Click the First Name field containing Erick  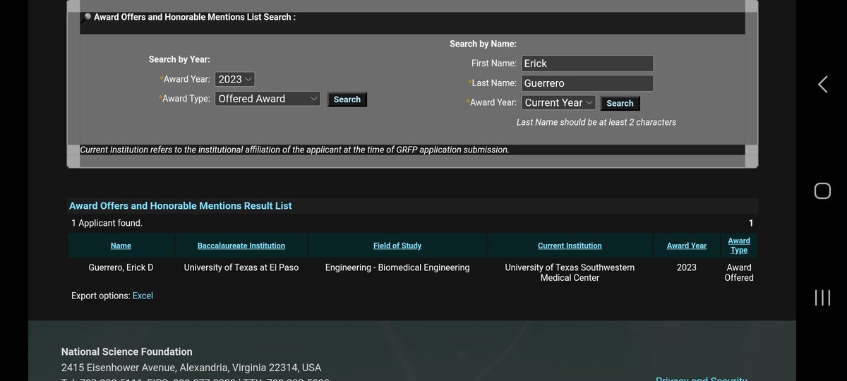pos(587,64)
